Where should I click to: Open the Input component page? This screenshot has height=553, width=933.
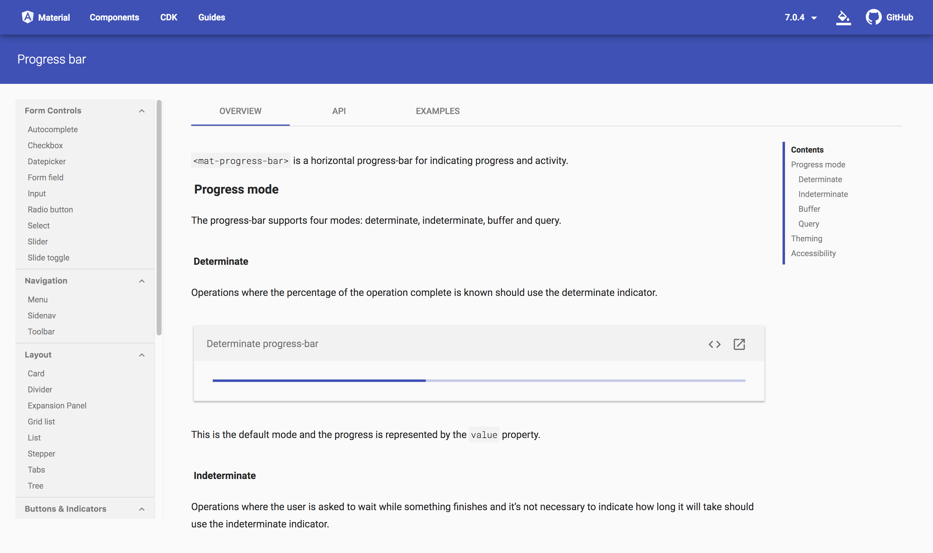click(x=36, y=193)
